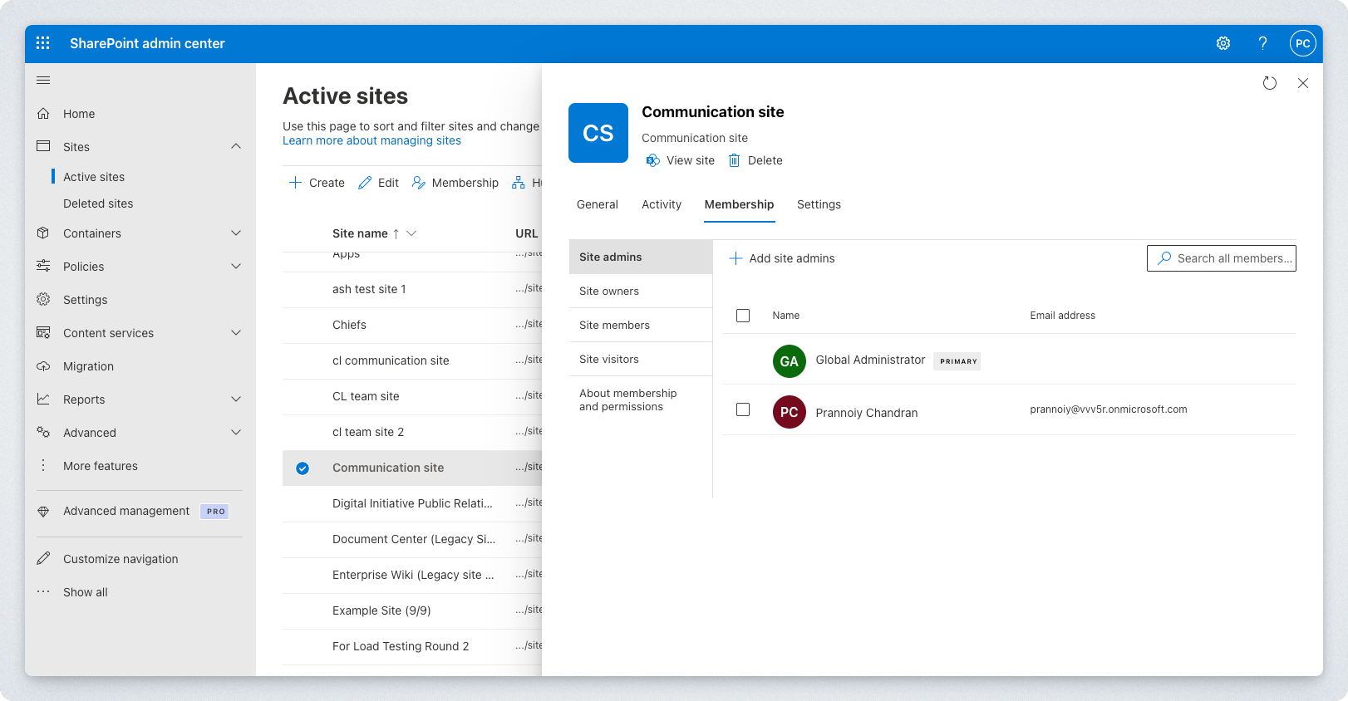Expand the Policies section chevron
The width and height of the screenshot is (1348, 701).
(x=236, y=266)
